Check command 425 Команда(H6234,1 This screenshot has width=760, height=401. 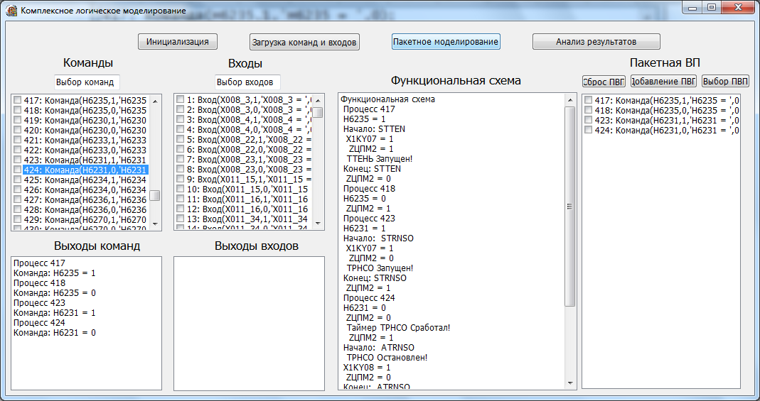18,180
